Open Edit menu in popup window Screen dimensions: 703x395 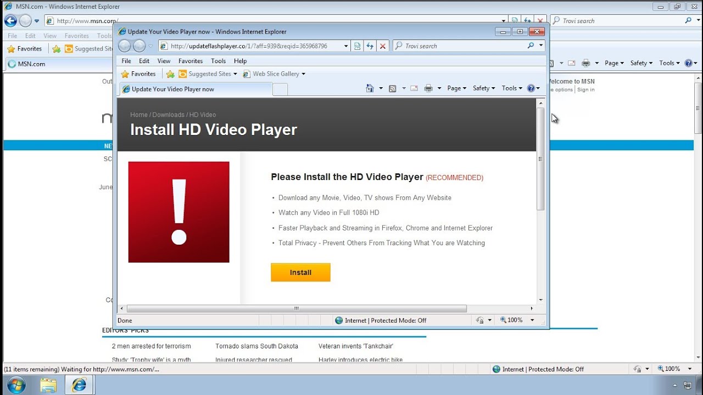coord(144,61)
